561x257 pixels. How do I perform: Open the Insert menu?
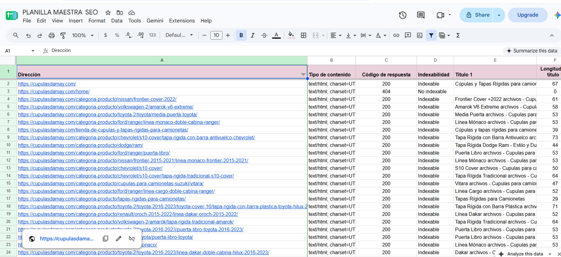[76, 21]
